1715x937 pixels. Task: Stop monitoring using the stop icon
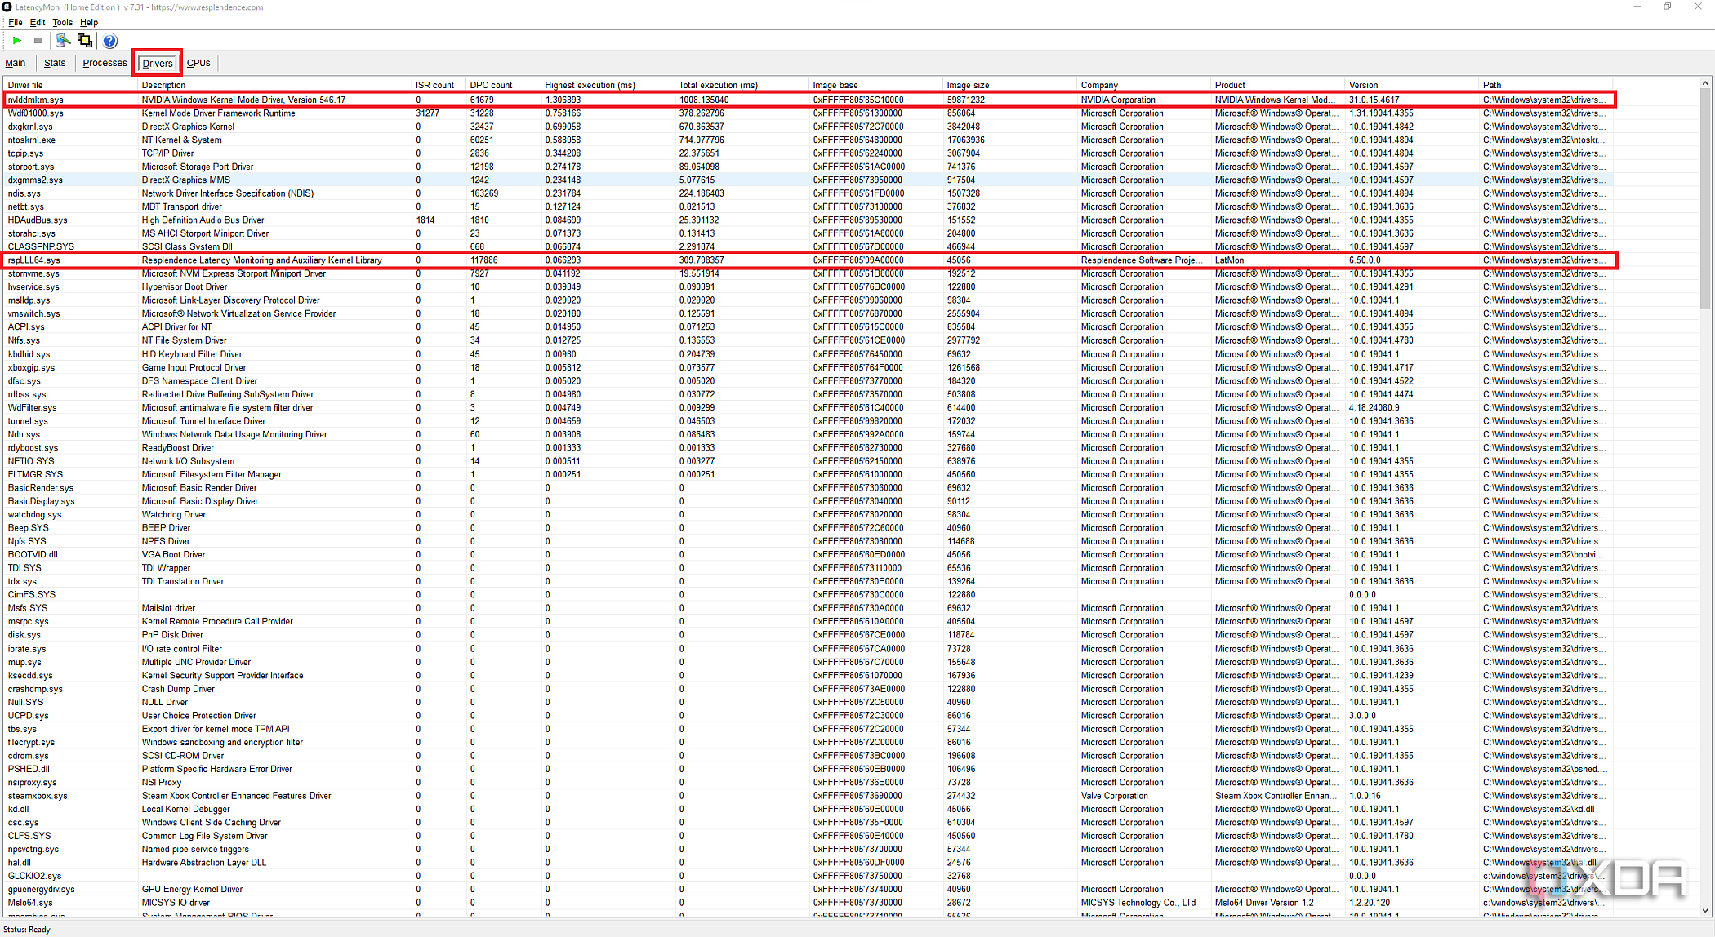tap(37, 40)
